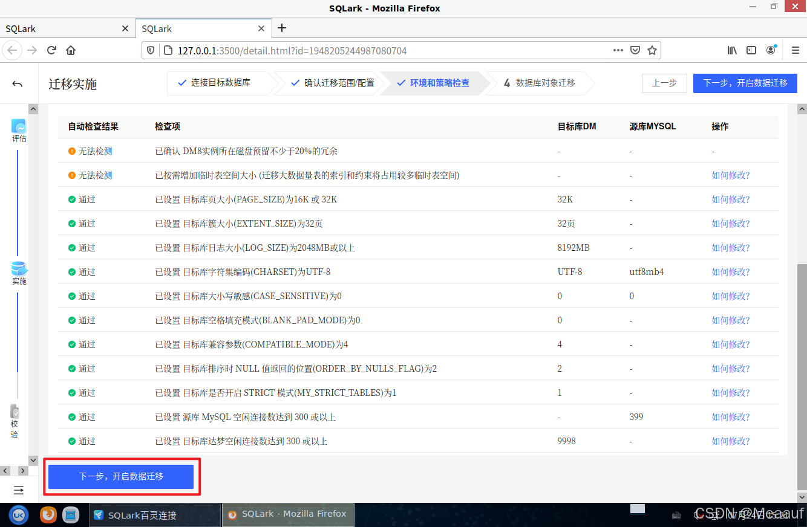Image resolution: width=807 pixels, height=527 pixels.
Task: Click the 8192MB value in LOG_SIZE row
Action: (x=573, y=248)
